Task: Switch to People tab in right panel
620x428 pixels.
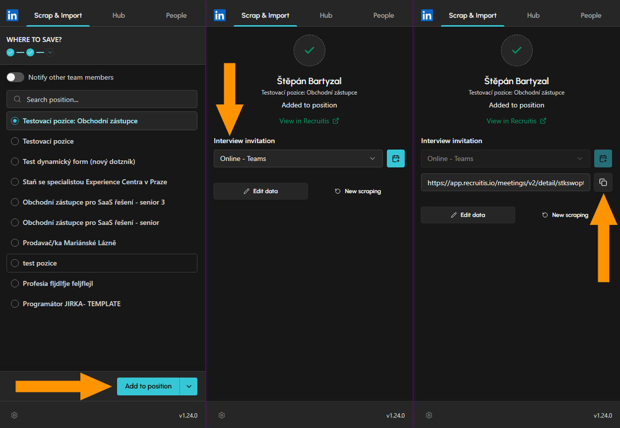Action: coord(591,15)
